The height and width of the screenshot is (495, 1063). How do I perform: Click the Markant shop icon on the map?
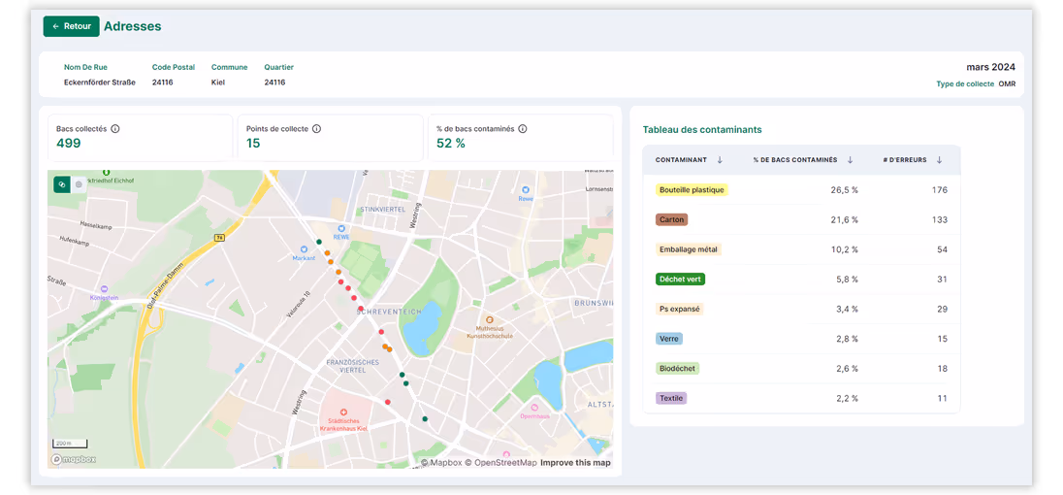[x=305, y=250]
